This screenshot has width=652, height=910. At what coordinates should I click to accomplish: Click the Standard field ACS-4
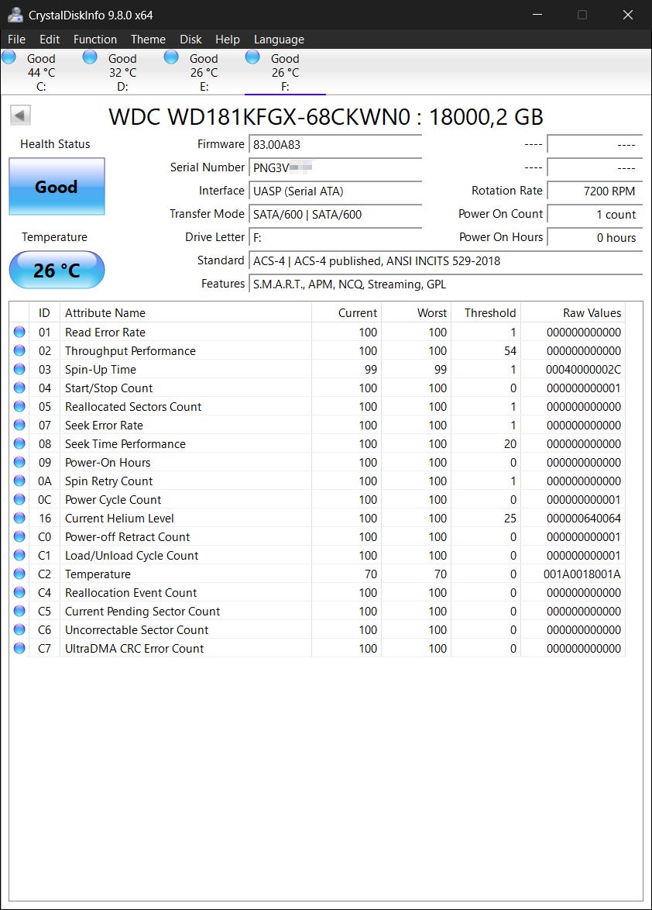tap(446, 260)
